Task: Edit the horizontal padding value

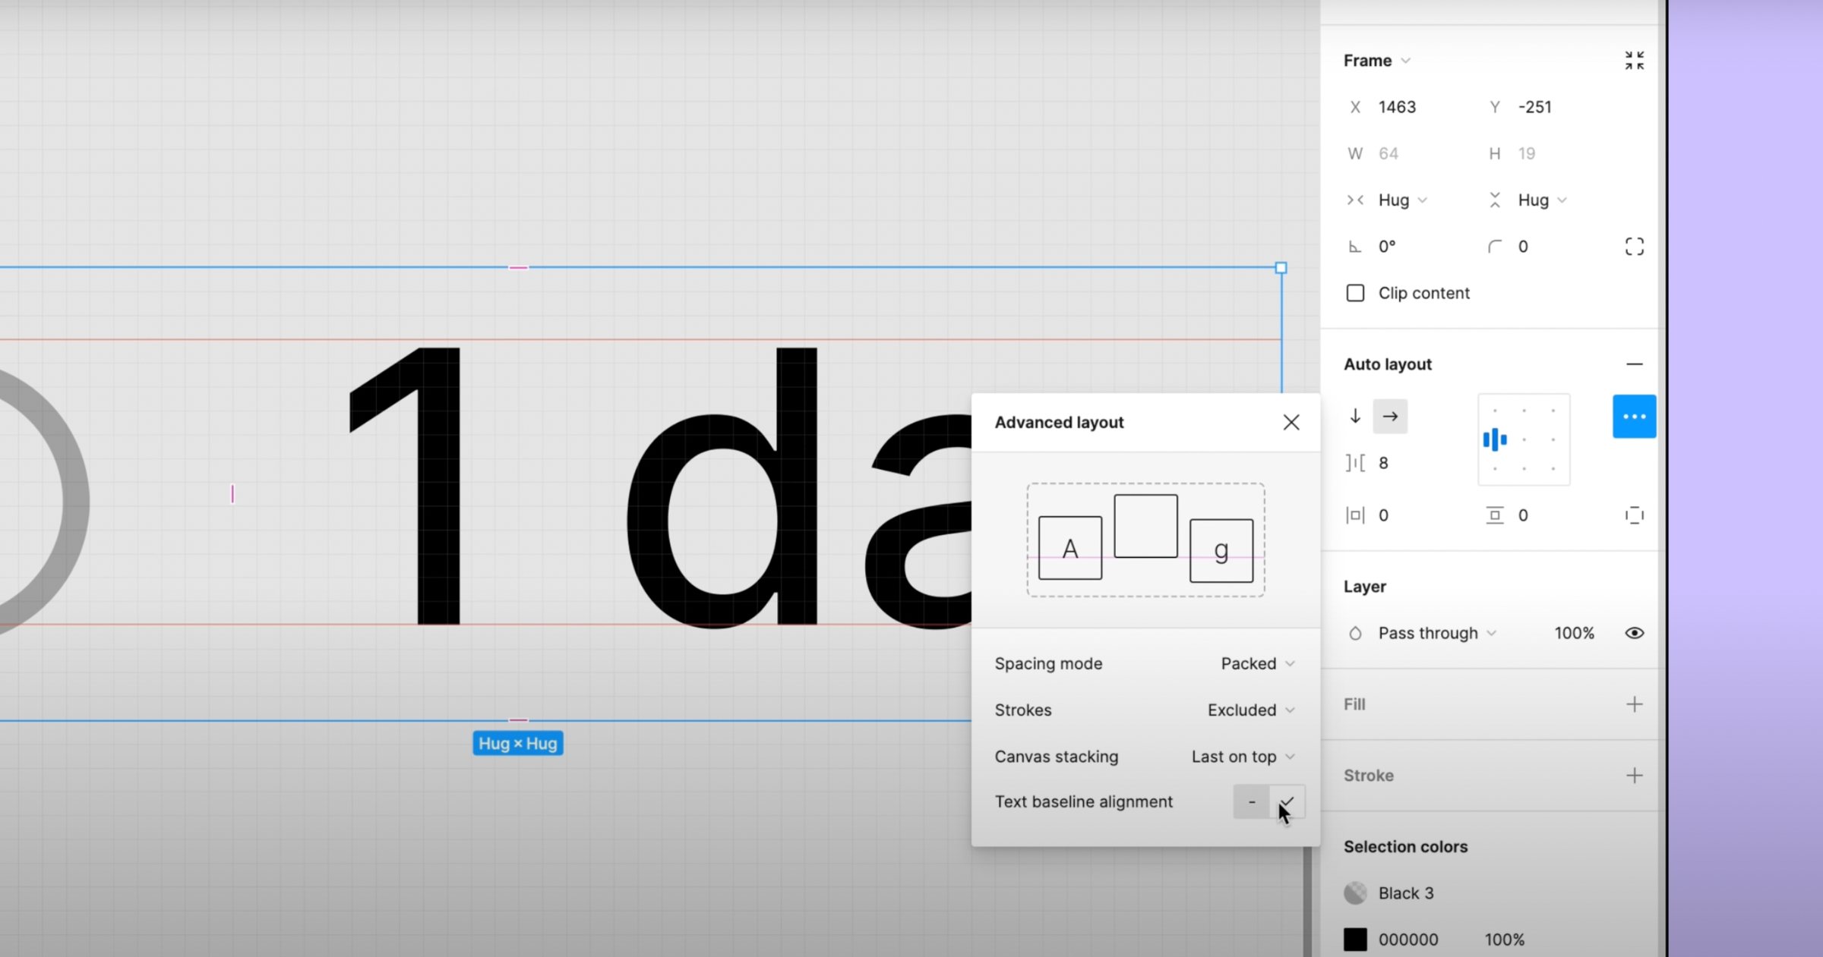Action: pos(1384,515)
